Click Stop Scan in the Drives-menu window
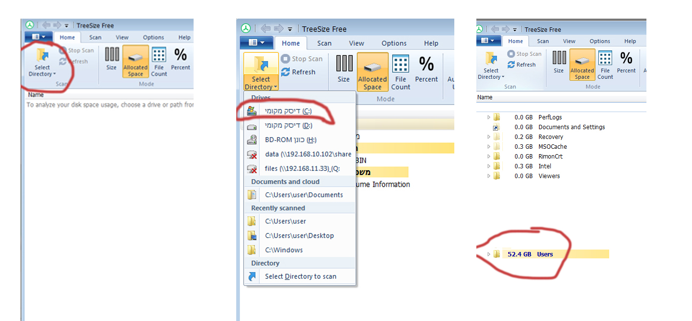692x321 pixels. (302, 59)
